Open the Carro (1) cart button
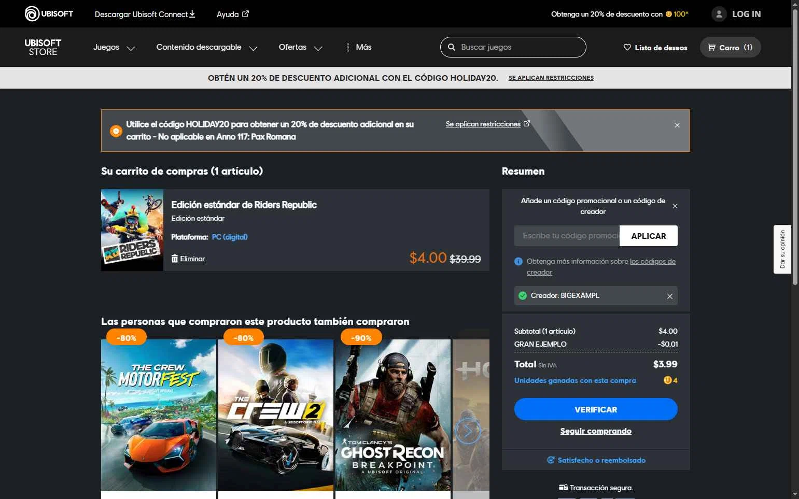 730,47
